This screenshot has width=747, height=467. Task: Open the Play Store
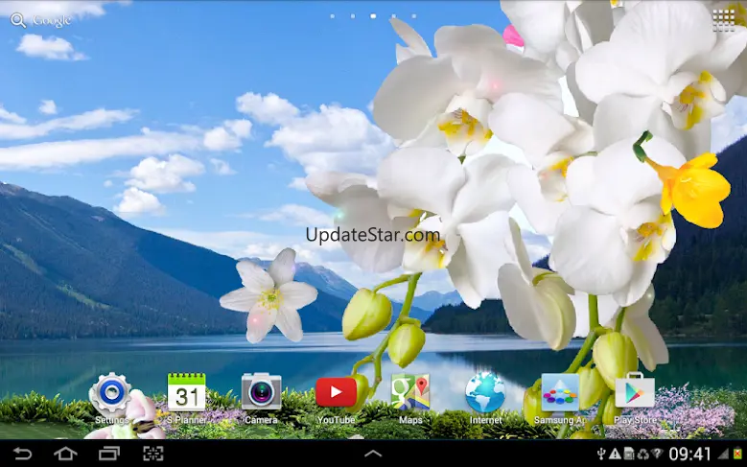click(x=635, y=398)
